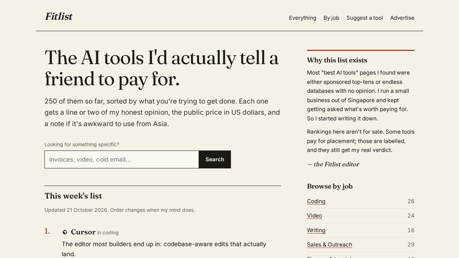Browse the Sales & Outreach category
This screenshot has height=258, width=459.
(329, 245)
